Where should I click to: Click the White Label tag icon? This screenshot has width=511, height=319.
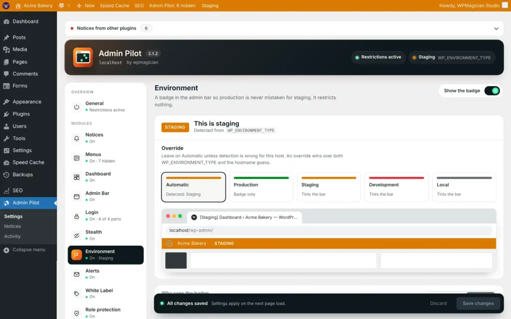tap(76, 294)
